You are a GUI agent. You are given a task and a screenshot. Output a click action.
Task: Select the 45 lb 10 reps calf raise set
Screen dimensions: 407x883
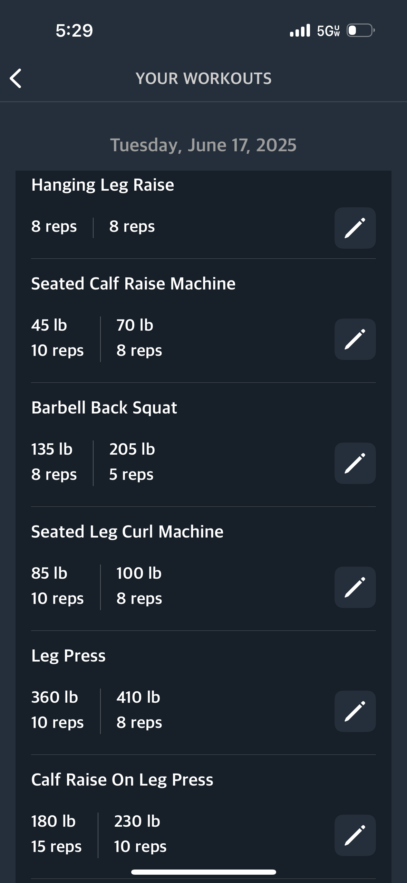tap(57, 338)
